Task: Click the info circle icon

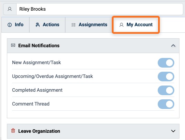Action: [10, 25]
